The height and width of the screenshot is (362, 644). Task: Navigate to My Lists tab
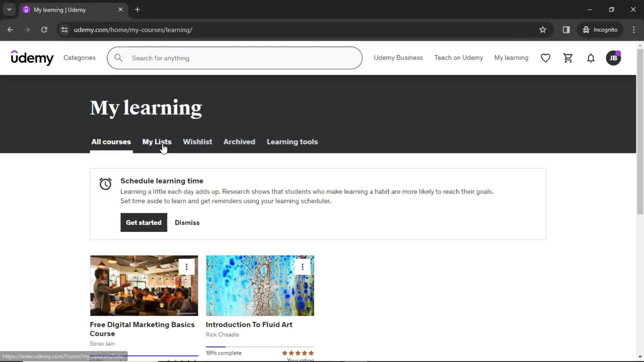[x=157, y=142]
